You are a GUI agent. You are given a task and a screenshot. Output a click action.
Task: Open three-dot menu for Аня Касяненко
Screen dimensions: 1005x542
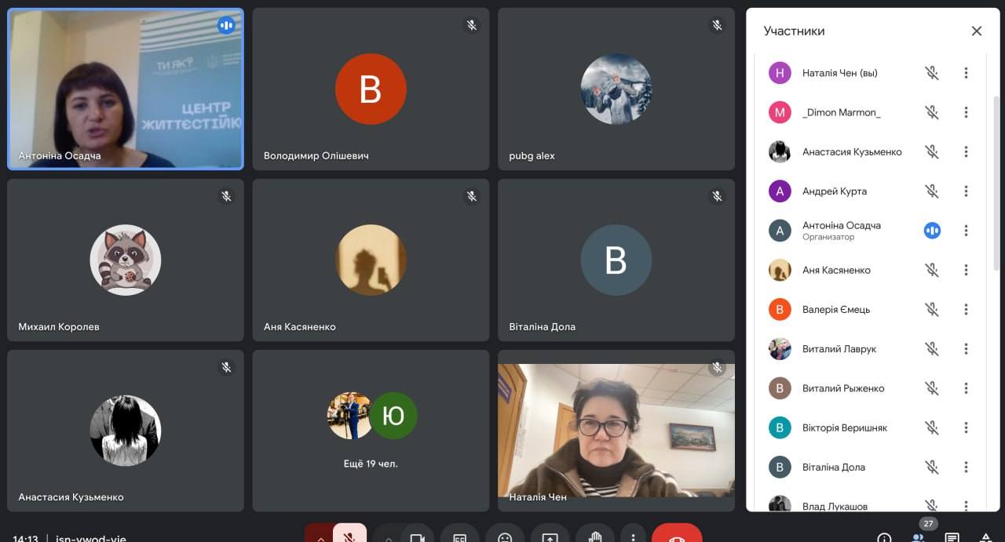(x=966, y=270)
